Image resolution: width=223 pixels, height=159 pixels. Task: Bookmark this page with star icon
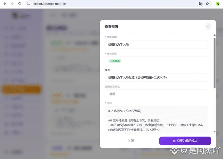pyautogui.click(x=207, y=4)
